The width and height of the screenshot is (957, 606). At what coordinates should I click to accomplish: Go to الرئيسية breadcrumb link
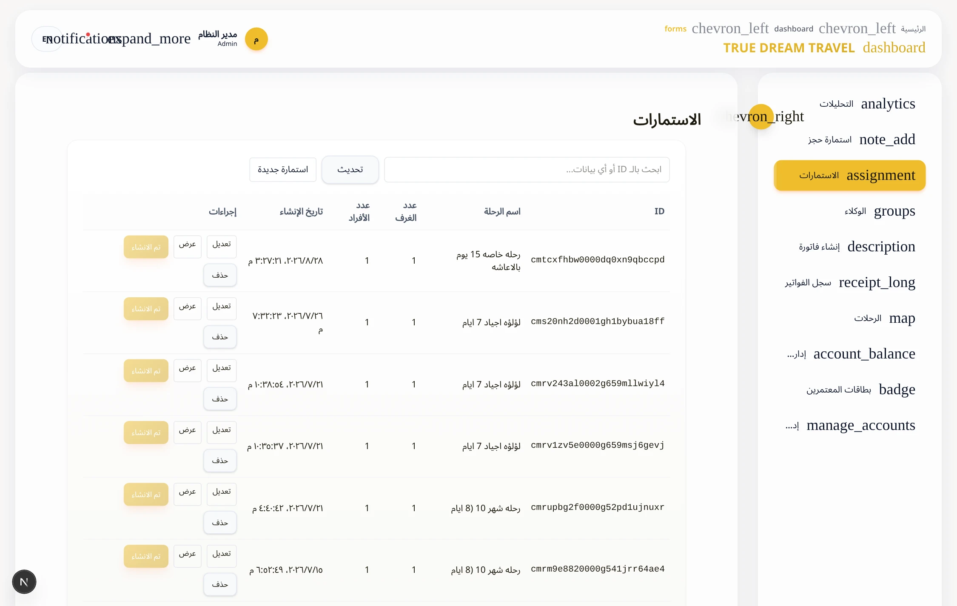[913, 29]
